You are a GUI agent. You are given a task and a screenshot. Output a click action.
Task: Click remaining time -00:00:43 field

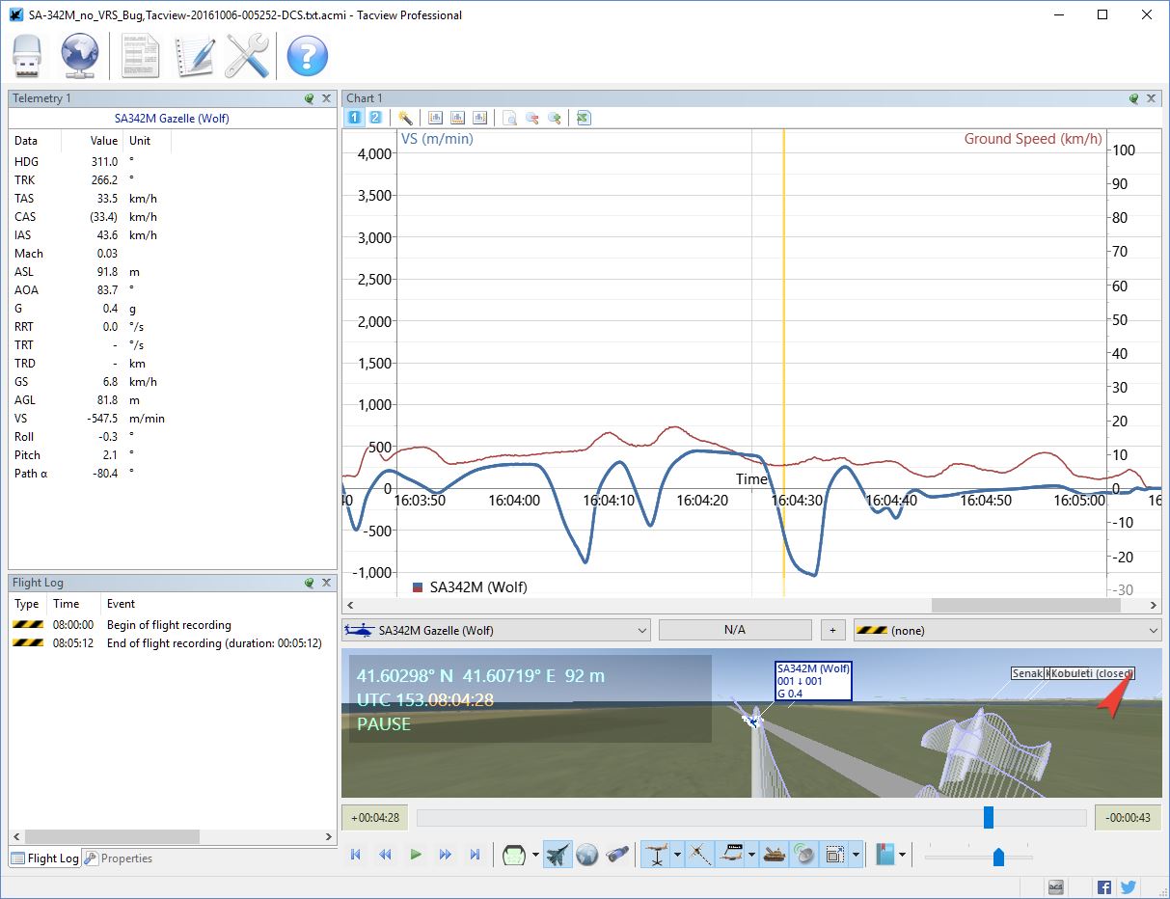point(1128,818)
